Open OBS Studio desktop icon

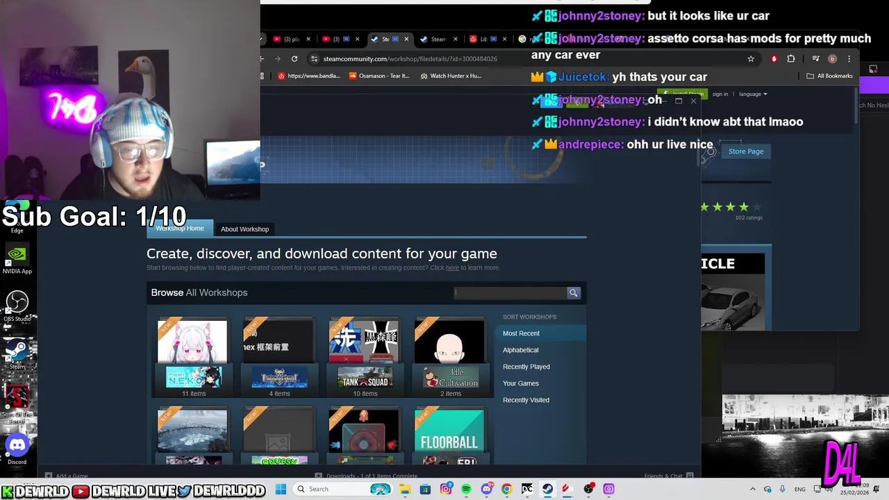coord(17,307)
